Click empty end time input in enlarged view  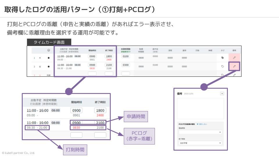tap(100, 135)
